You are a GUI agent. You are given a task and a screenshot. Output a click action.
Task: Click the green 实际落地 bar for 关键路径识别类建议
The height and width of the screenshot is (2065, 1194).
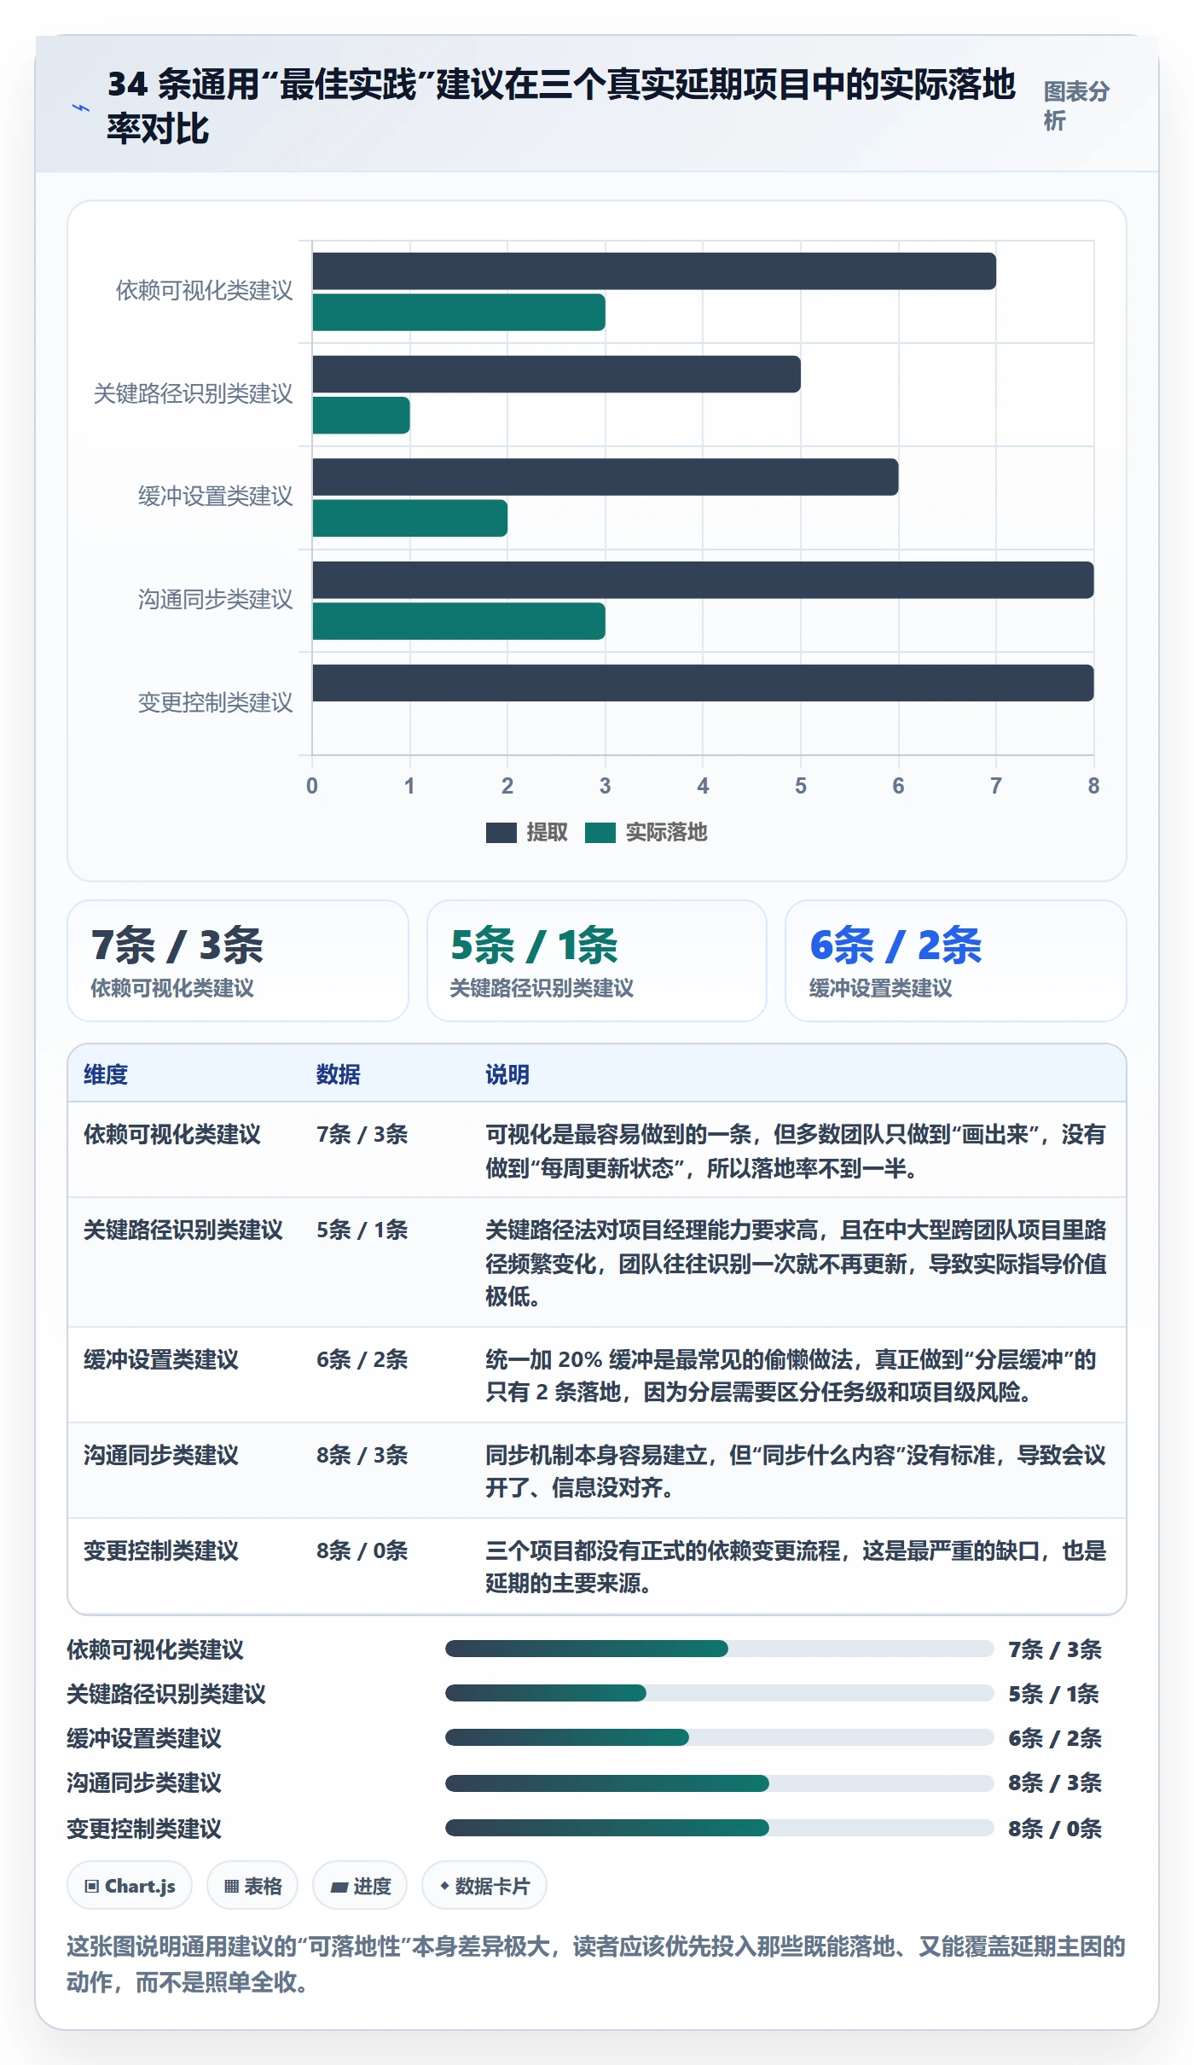(x=361, y=416)
